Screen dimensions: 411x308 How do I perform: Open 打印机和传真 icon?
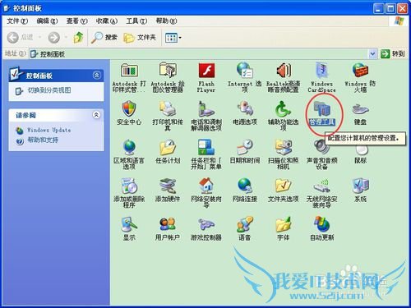tap(168, 108)
